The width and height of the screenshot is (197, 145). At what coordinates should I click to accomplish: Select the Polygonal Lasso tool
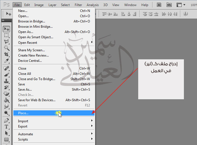point(6,42)
